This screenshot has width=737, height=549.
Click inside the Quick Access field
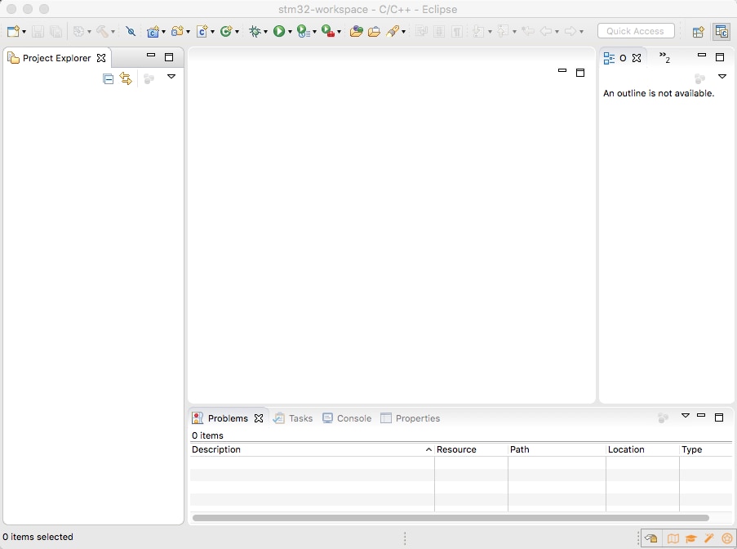point(636,31)
